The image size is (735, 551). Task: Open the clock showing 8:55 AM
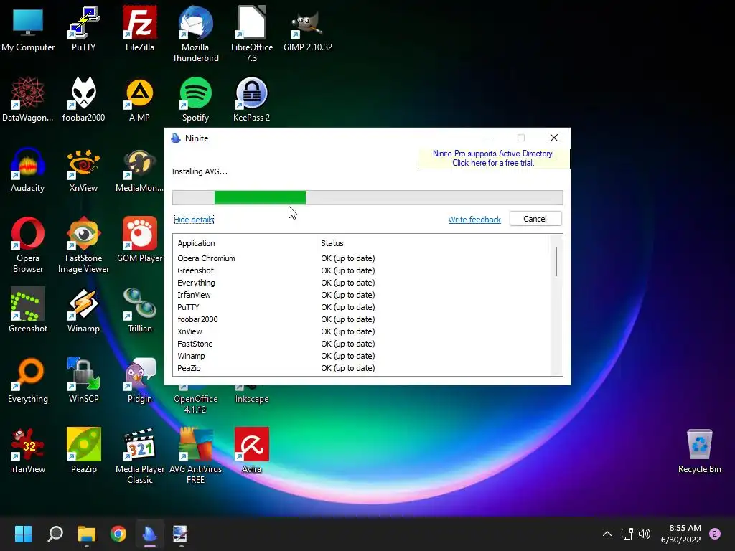point(681,534)
